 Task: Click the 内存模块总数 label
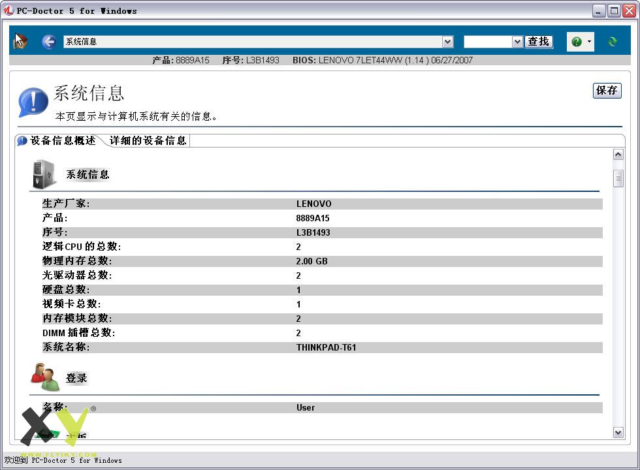(x=77, y=319)
